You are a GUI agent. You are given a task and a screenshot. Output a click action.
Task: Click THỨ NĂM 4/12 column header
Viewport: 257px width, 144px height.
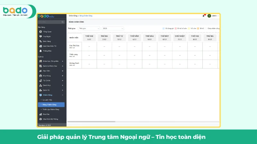pos(134,38)
